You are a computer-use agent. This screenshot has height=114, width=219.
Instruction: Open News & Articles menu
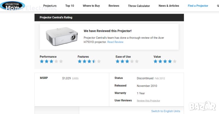169,6
